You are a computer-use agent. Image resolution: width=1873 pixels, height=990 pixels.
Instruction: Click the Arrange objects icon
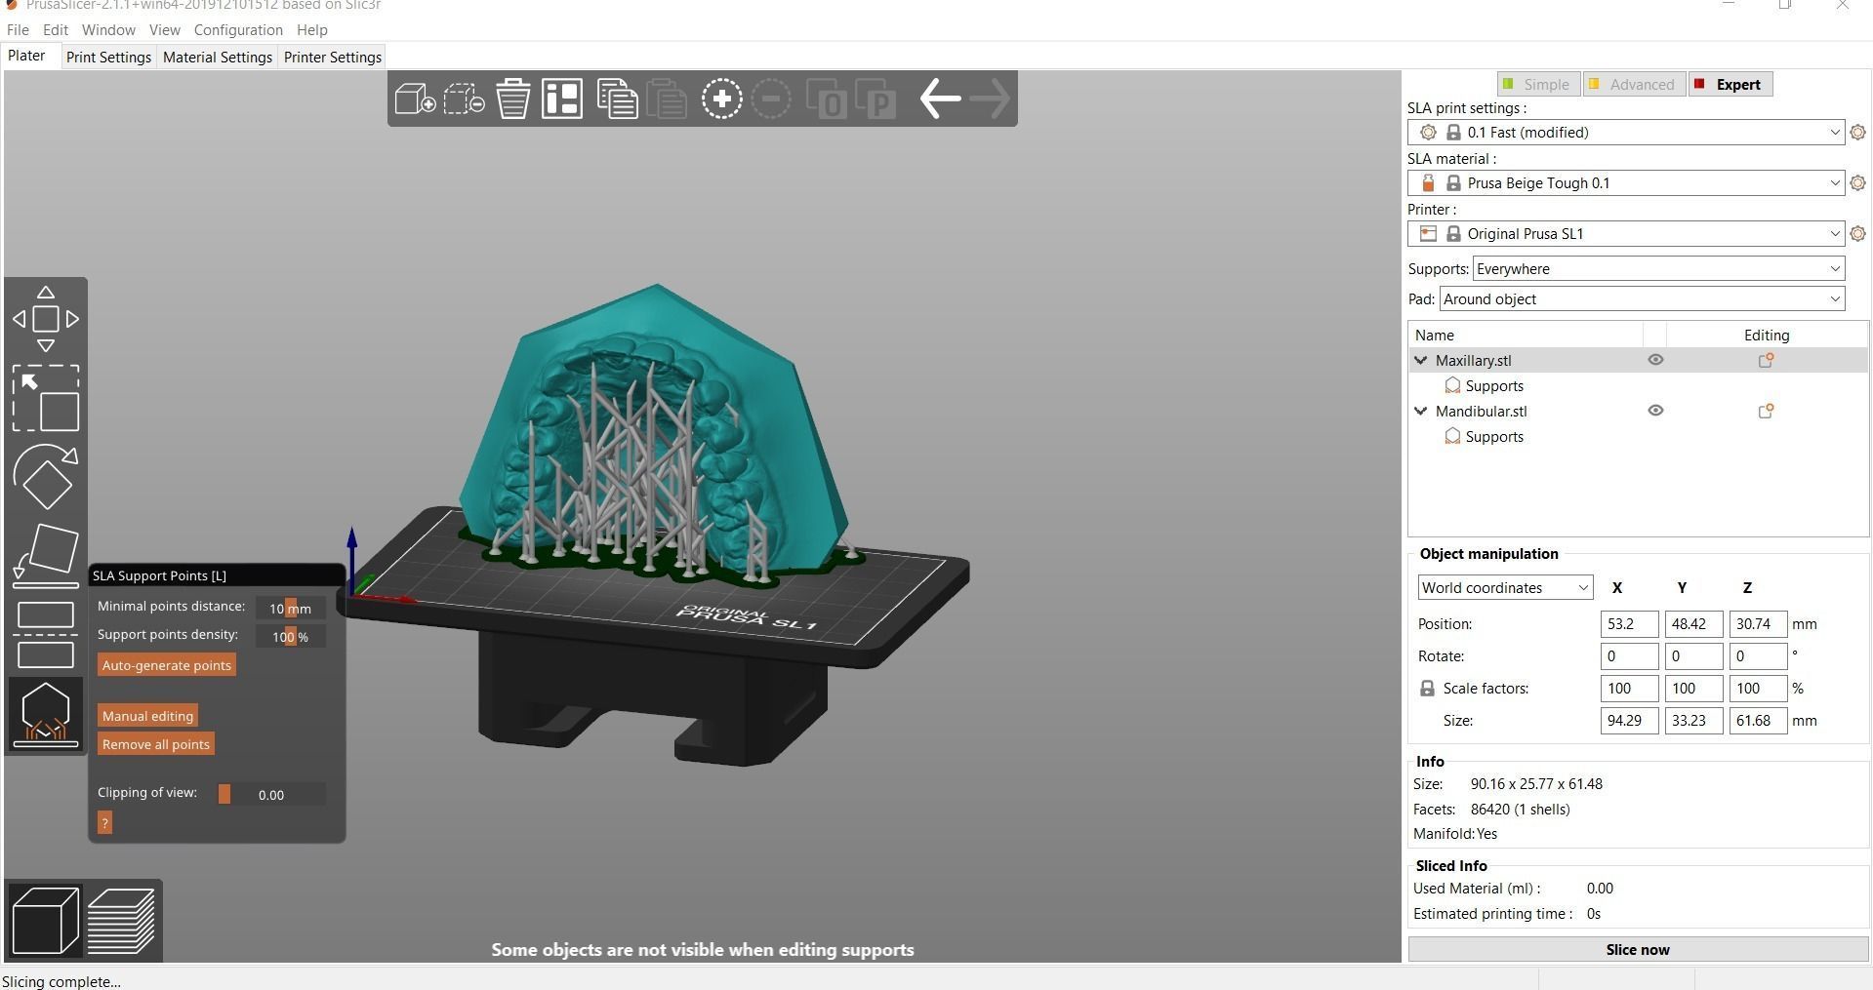coord(562,99)
